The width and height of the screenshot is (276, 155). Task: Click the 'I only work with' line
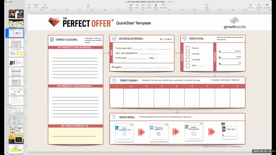pyautogui.click(x=143, y=48)
